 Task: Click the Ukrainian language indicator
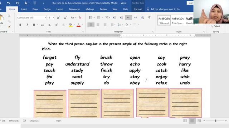click(x=34, y=121)
